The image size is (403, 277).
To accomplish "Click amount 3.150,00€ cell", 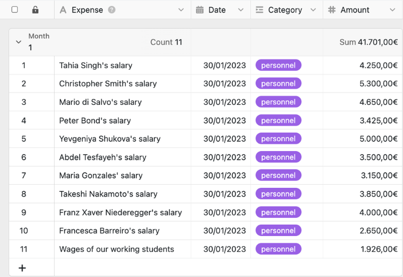I will (x=363, y=176).
